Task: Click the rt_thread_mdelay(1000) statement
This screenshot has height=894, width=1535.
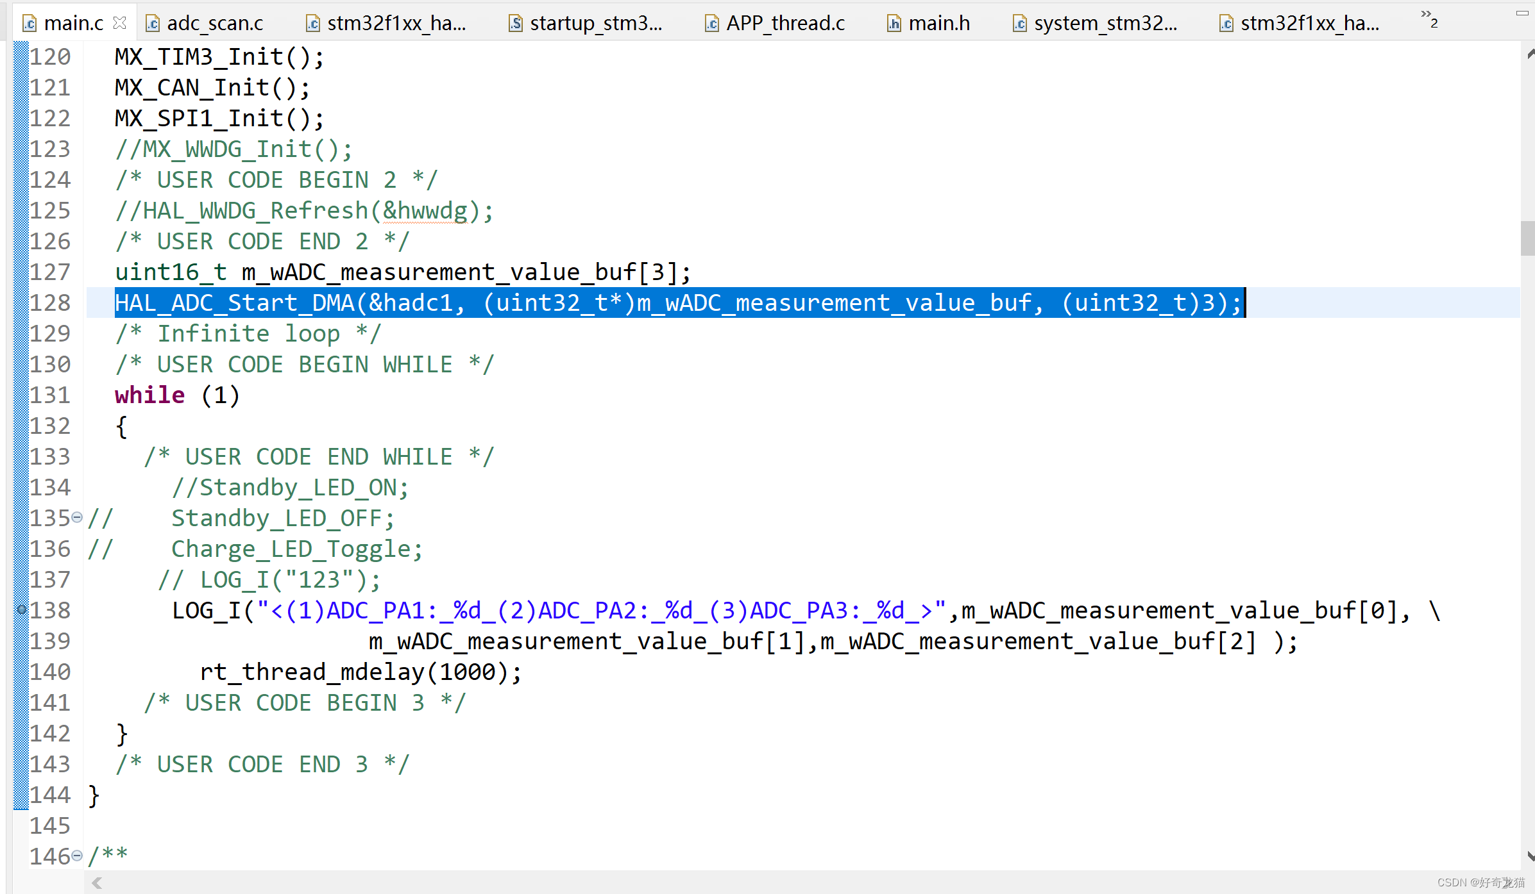Action: pos(360,672)
